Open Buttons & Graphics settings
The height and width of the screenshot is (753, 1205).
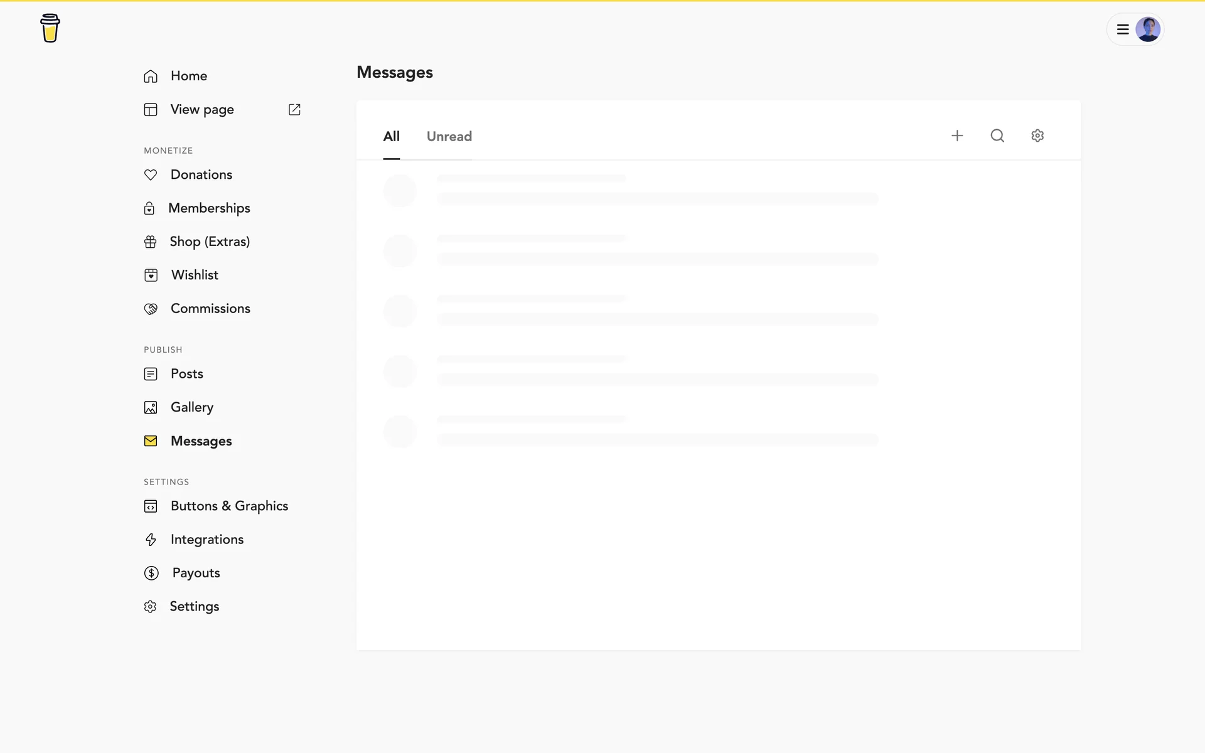229,506
